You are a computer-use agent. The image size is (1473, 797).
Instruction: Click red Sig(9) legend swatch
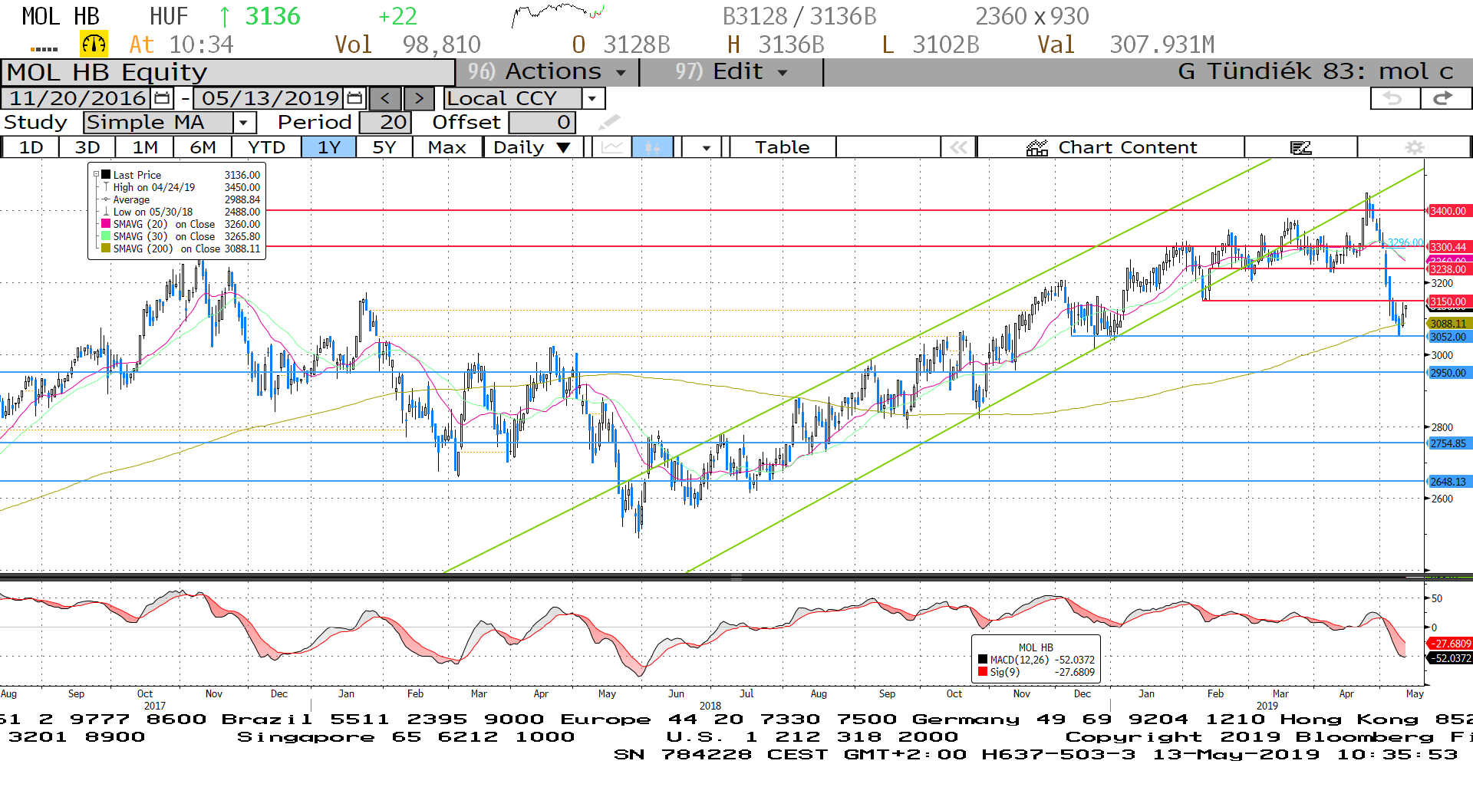tap(983, 672)
